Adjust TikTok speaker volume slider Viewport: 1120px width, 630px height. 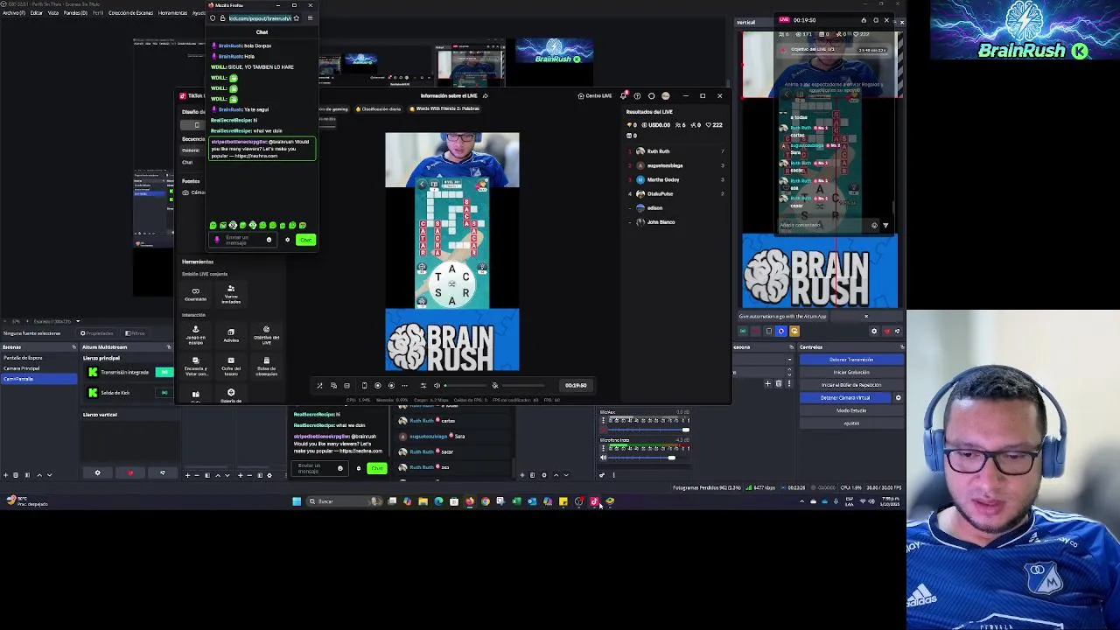click(465, 385)
